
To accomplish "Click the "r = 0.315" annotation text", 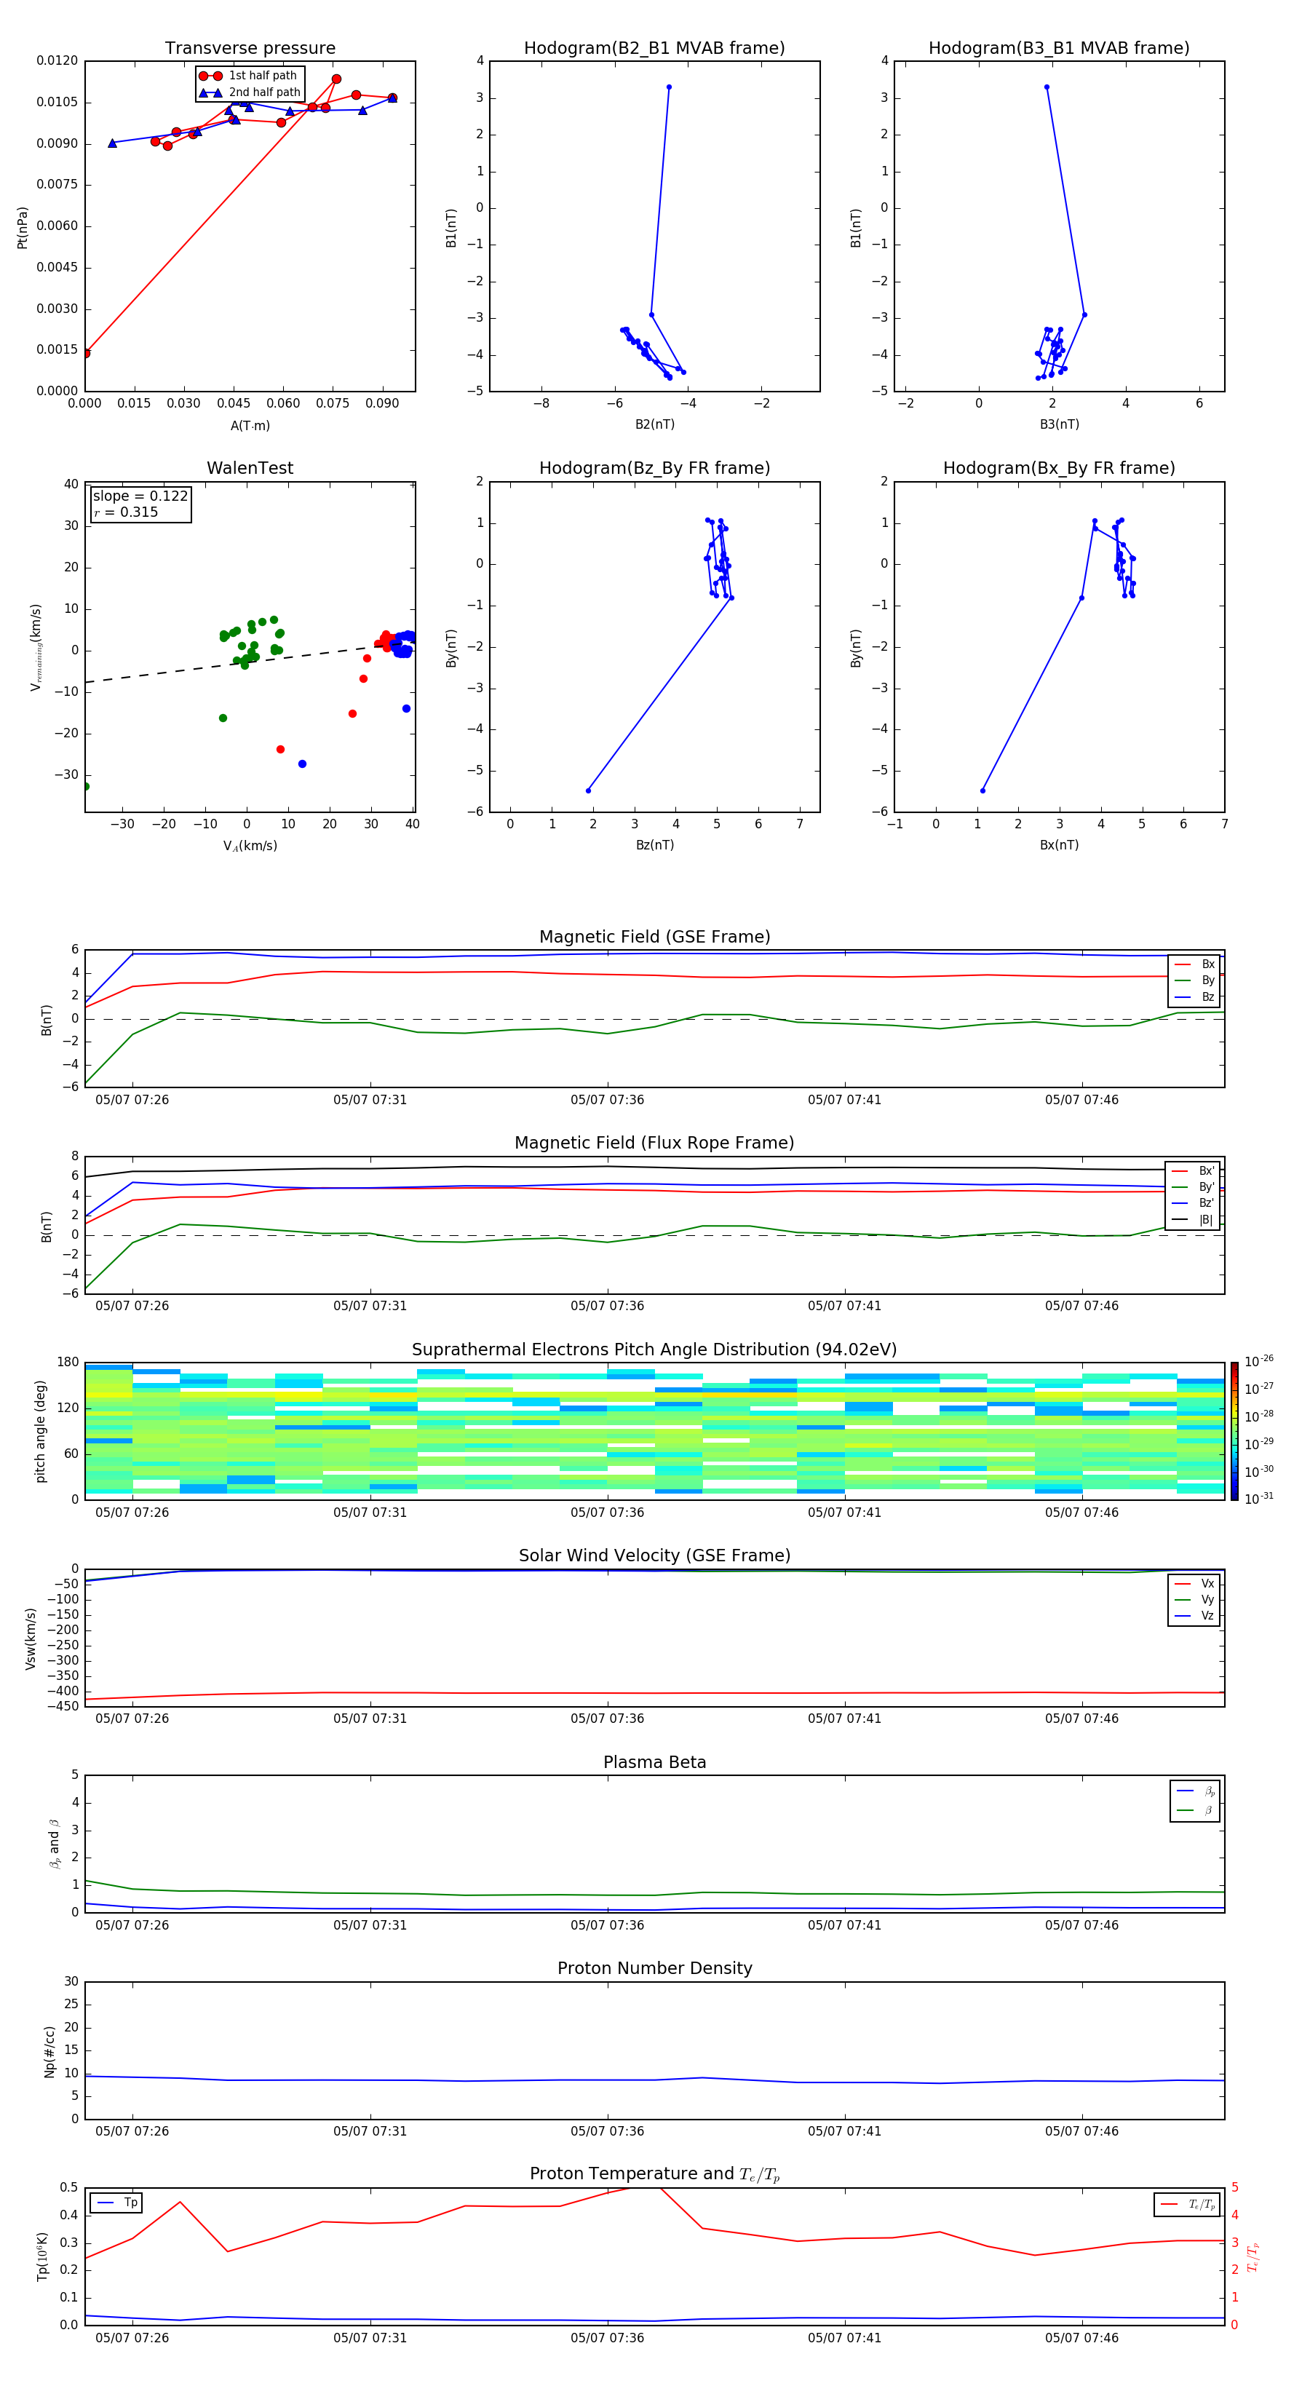I will pos(126,512).
